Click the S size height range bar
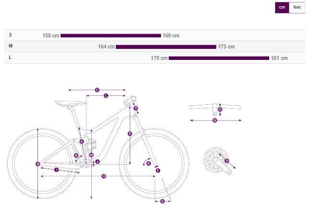The image size is (310, 206). 111,35
